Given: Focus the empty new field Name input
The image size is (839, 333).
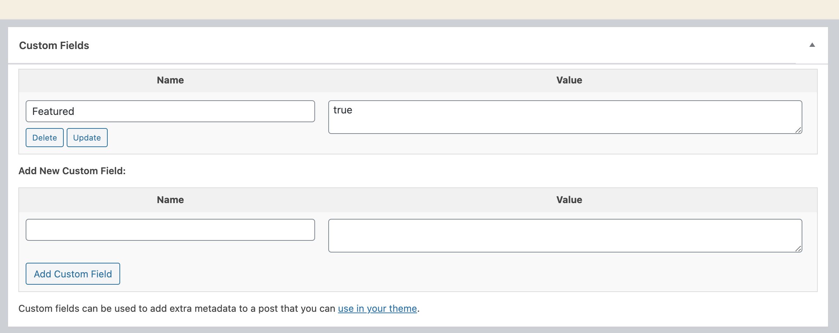Looking at the screenshot, I should [170, 230].
